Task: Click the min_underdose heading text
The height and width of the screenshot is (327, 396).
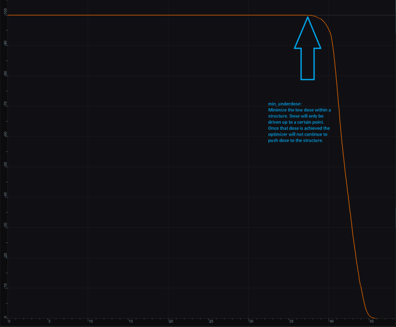Action: (x=285, y=104)
